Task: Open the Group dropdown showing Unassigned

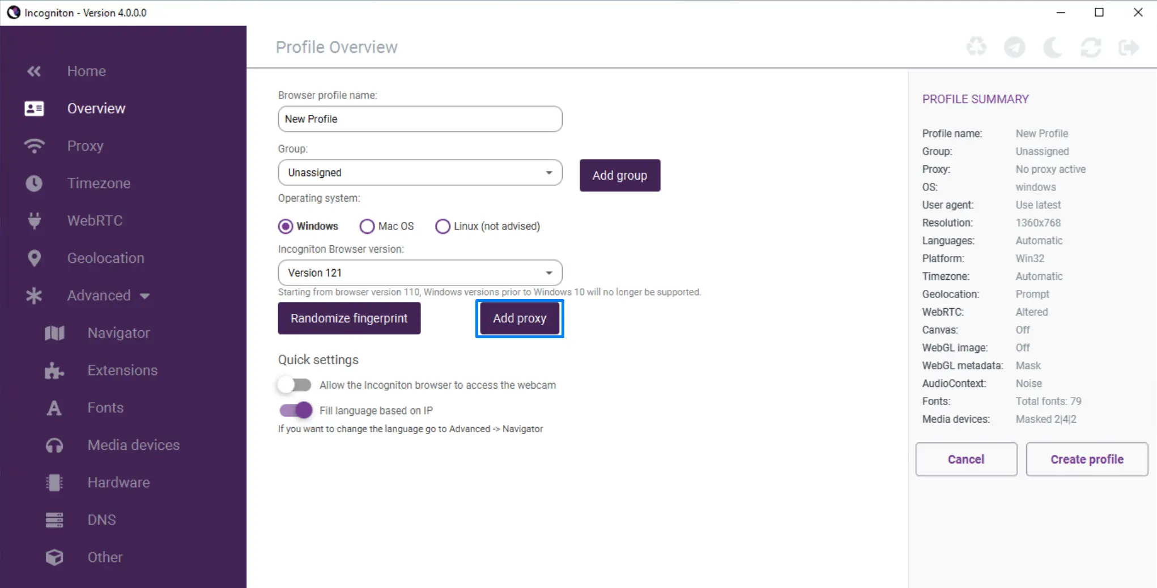Action: pyautogui.click(x=420, y=173)
